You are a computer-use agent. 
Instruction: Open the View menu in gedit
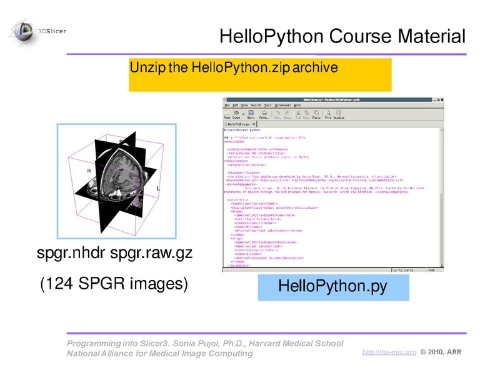pyautogui.click(x=244, y=105)
